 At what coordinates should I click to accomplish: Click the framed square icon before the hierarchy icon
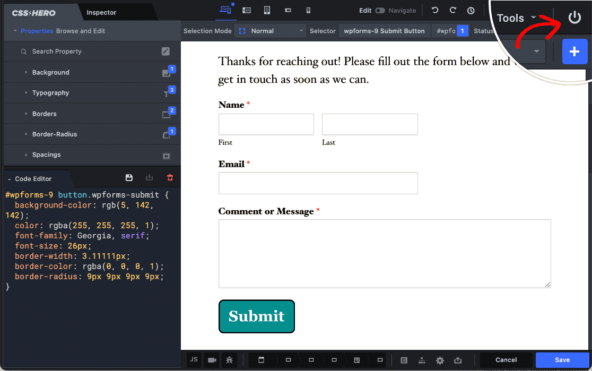(x=404, y=360)
